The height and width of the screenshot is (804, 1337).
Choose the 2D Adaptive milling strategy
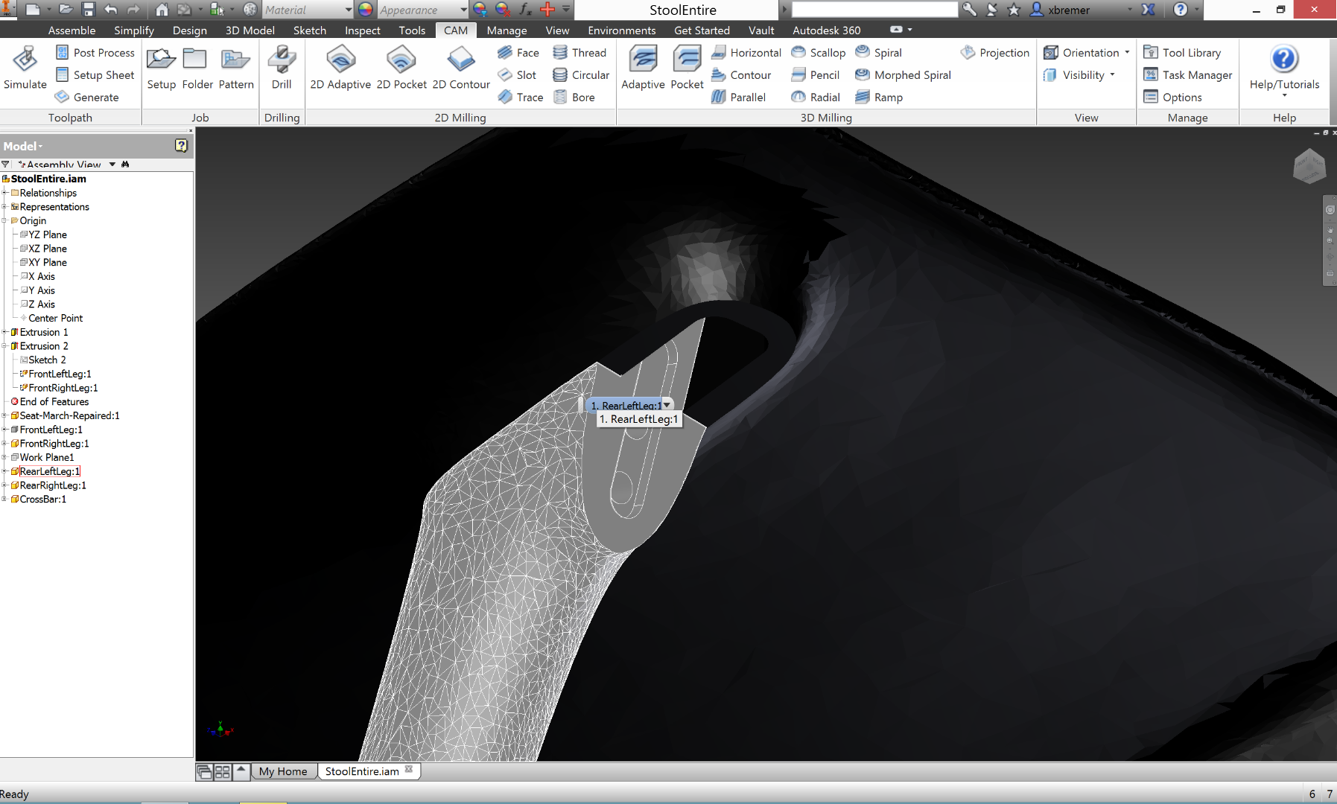coord(340,68)
